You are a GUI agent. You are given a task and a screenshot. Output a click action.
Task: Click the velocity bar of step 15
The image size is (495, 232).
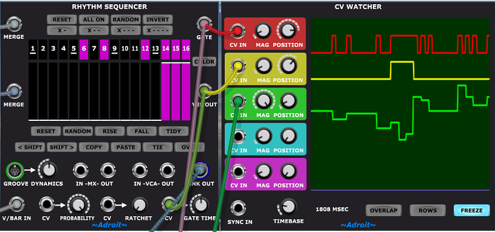click(176, 91)
